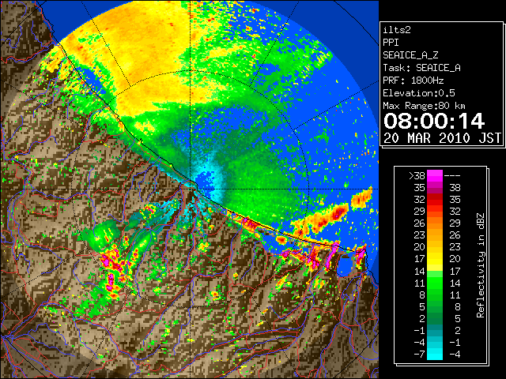Screen dimensions: 506x379
Task: Click the "Reflectivity in dBZ" legend title
Action: pyautogui.click(x=480, y=265)
